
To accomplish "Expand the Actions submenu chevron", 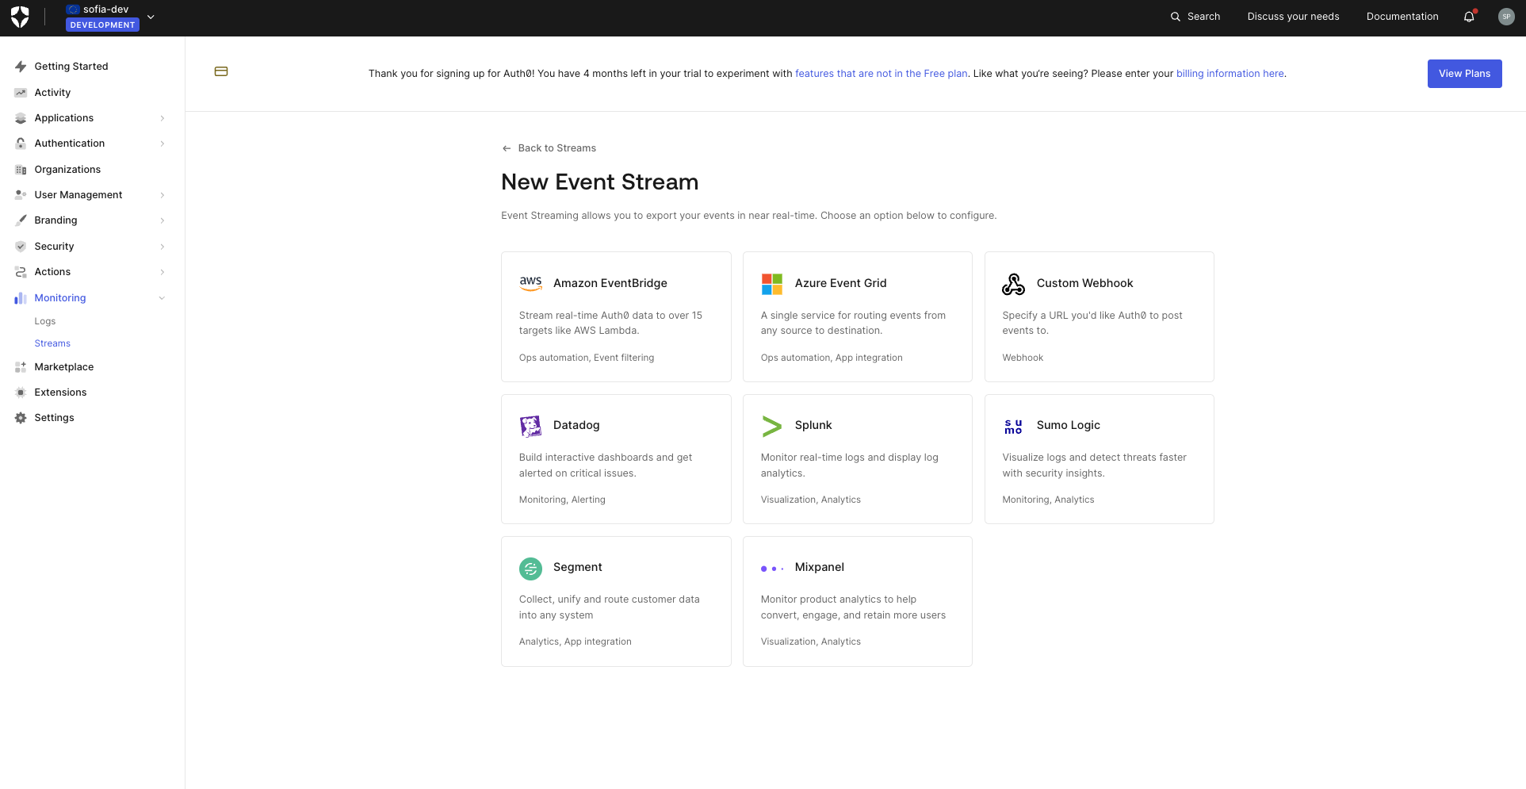I will click(163, 272).
